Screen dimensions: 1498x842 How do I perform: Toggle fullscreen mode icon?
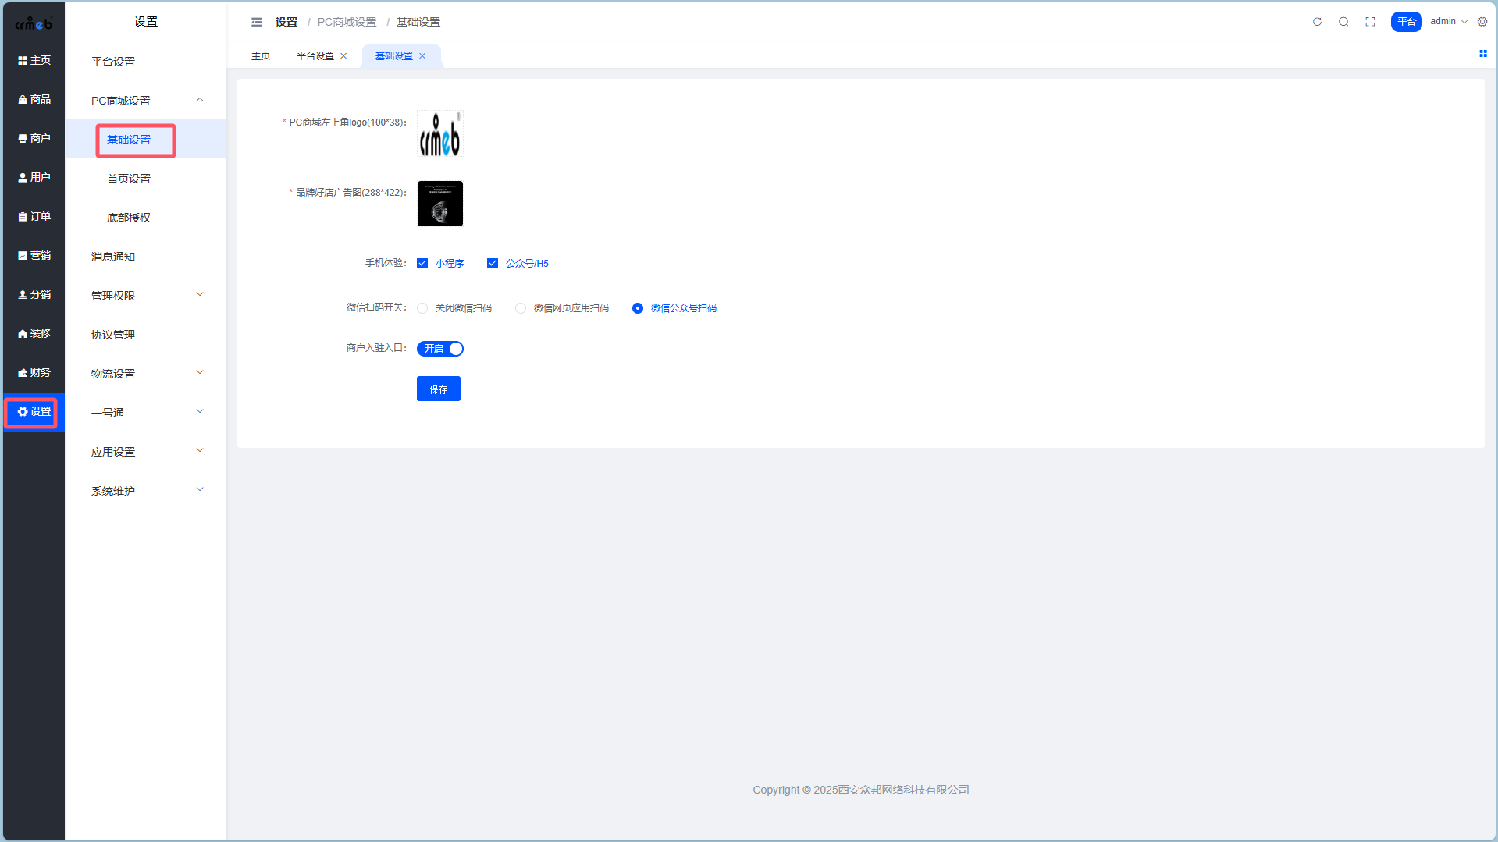click(1370, 22)
